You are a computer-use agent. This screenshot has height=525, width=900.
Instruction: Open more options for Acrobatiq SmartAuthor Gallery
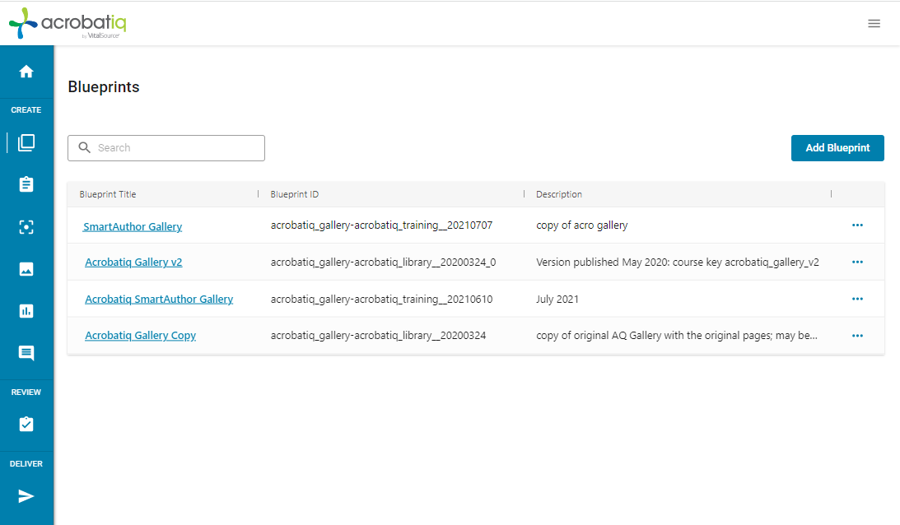857,299
